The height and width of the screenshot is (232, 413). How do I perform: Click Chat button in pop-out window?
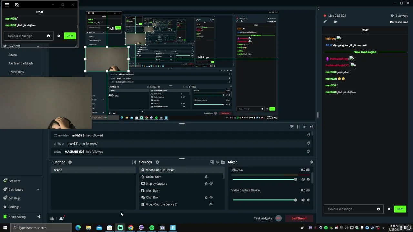click(x=70, y=36)
